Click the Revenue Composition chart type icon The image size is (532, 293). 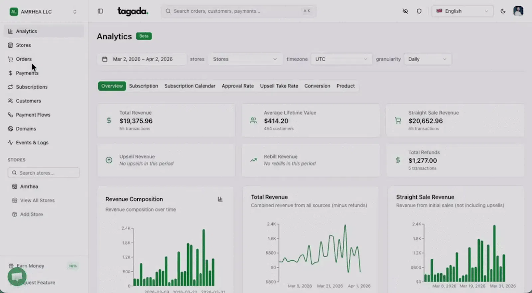pyautogui.click(x=220, y=199)
